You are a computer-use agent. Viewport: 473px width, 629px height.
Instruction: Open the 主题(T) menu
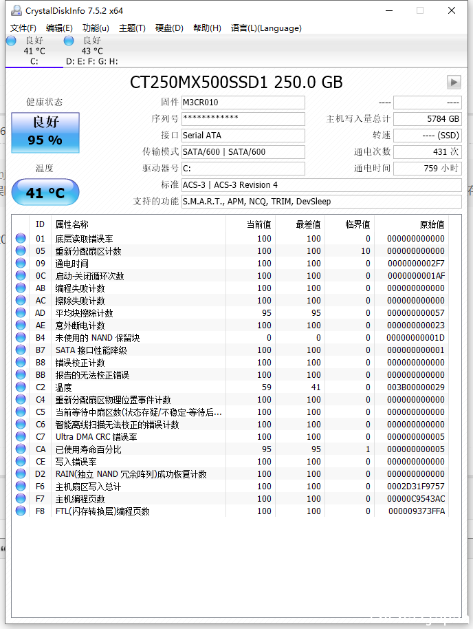point(132,28)
